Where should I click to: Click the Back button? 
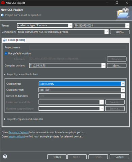tap(57, 157)
